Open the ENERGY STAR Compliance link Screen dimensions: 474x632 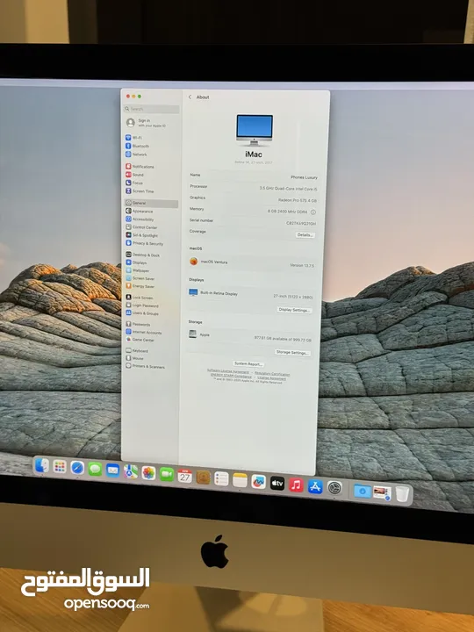(x=231, y=376)
